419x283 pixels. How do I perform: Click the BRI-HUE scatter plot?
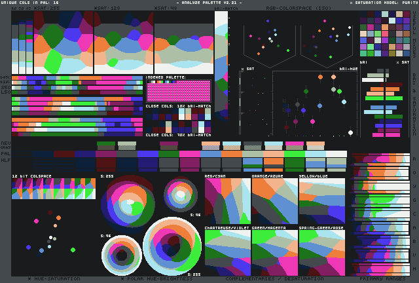315,104
